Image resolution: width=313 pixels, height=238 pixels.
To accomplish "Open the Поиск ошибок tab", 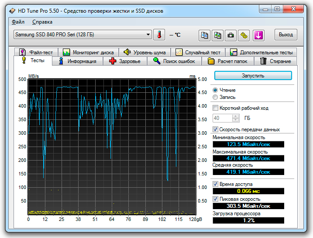I will point(174,61).
